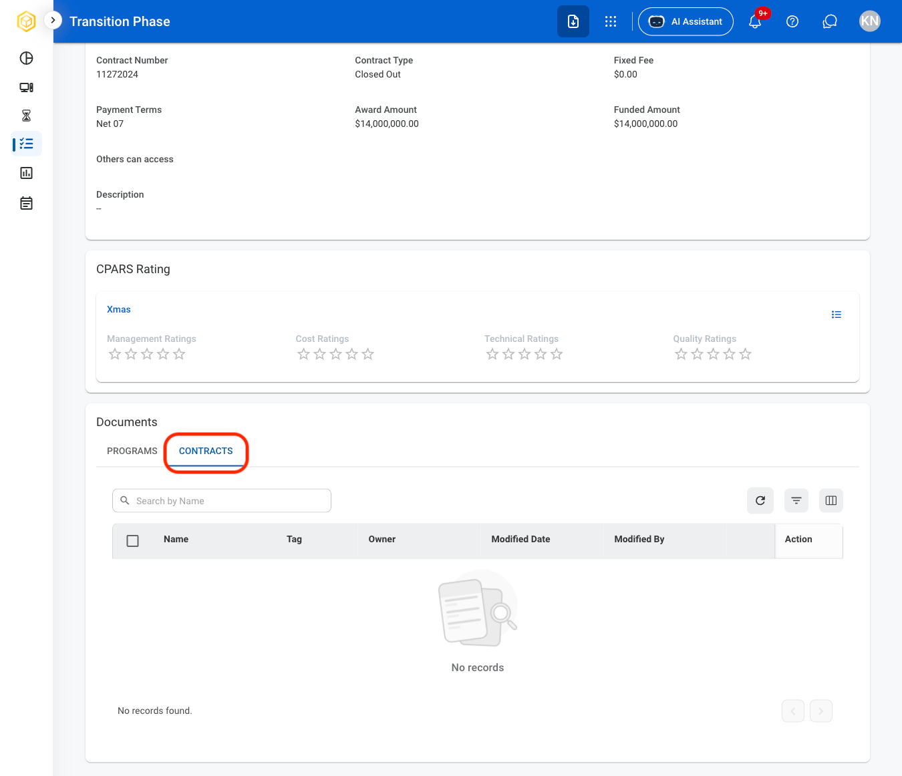
Task: Set third star of Technical Ratings
Action: coord(524,354)
